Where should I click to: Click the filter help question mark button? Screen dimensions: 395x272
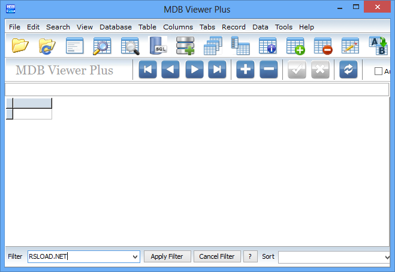(x=250, y=256)
